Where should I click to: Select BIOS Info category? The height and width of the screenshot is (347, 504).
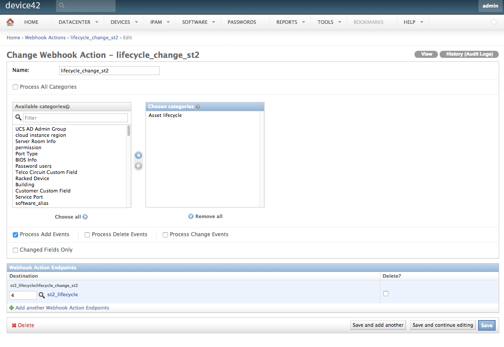pyautogui.click(x=26, y=160)
